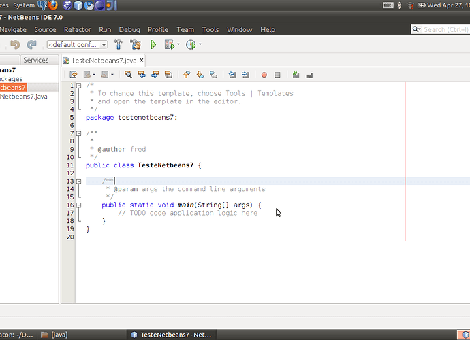Click the Uncomment lines icon
This screenshot has width=470, height=340.
(x=309, y=75)
